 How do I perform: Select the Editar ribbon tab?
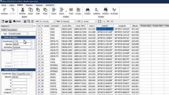tap(20, 5)
